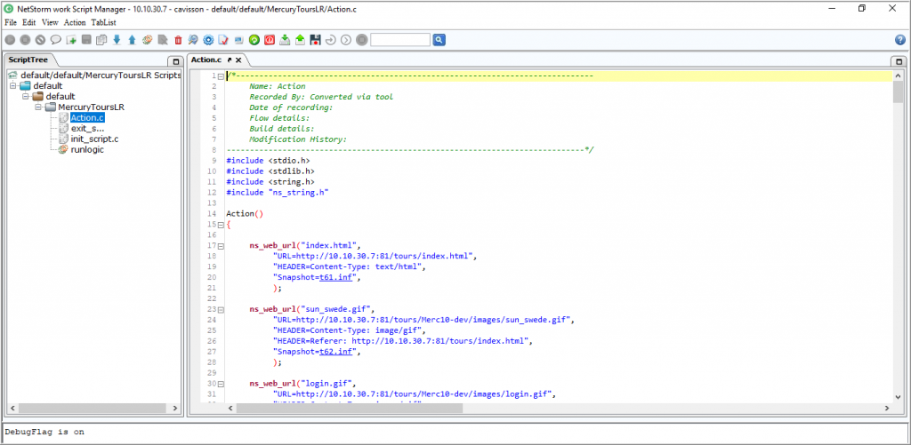Click the gray stop-square toolbar icon

[x=25, y=40]
